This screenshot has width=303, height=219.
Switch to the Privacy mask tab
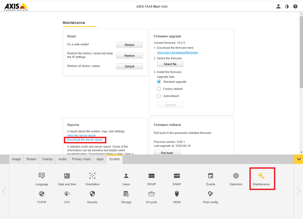pyautogui.click(x=81, y=159)
